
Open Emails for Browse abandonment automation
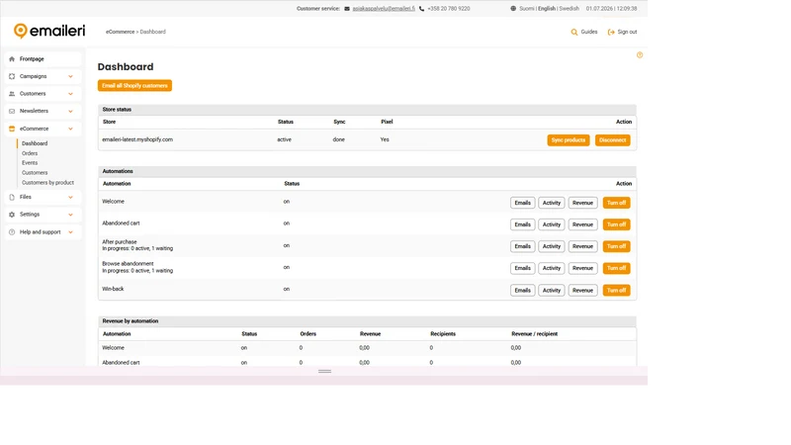[x=522, y=268]
